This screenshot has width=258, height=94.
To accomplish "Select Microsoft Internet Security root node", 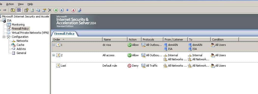I will click(x=25, y=16).
